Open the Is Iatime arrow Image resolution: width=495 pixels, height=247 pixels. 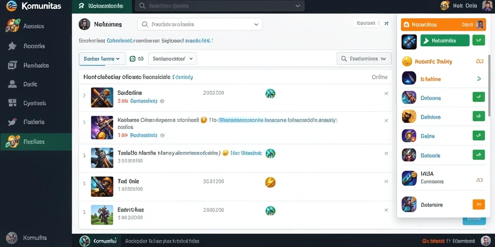coord(479,79)
